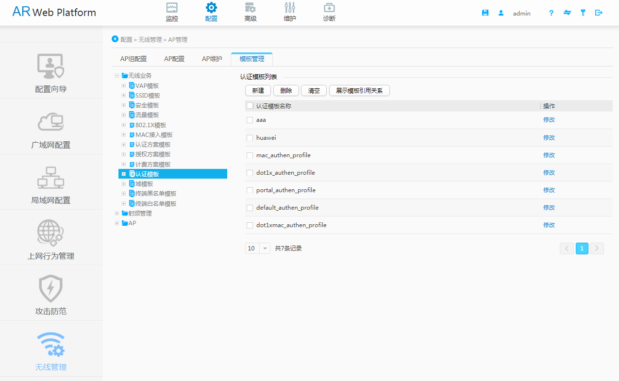Click the logout icon in header
The height and width of the screenshot is (381, 619).
tap(599, 13)
